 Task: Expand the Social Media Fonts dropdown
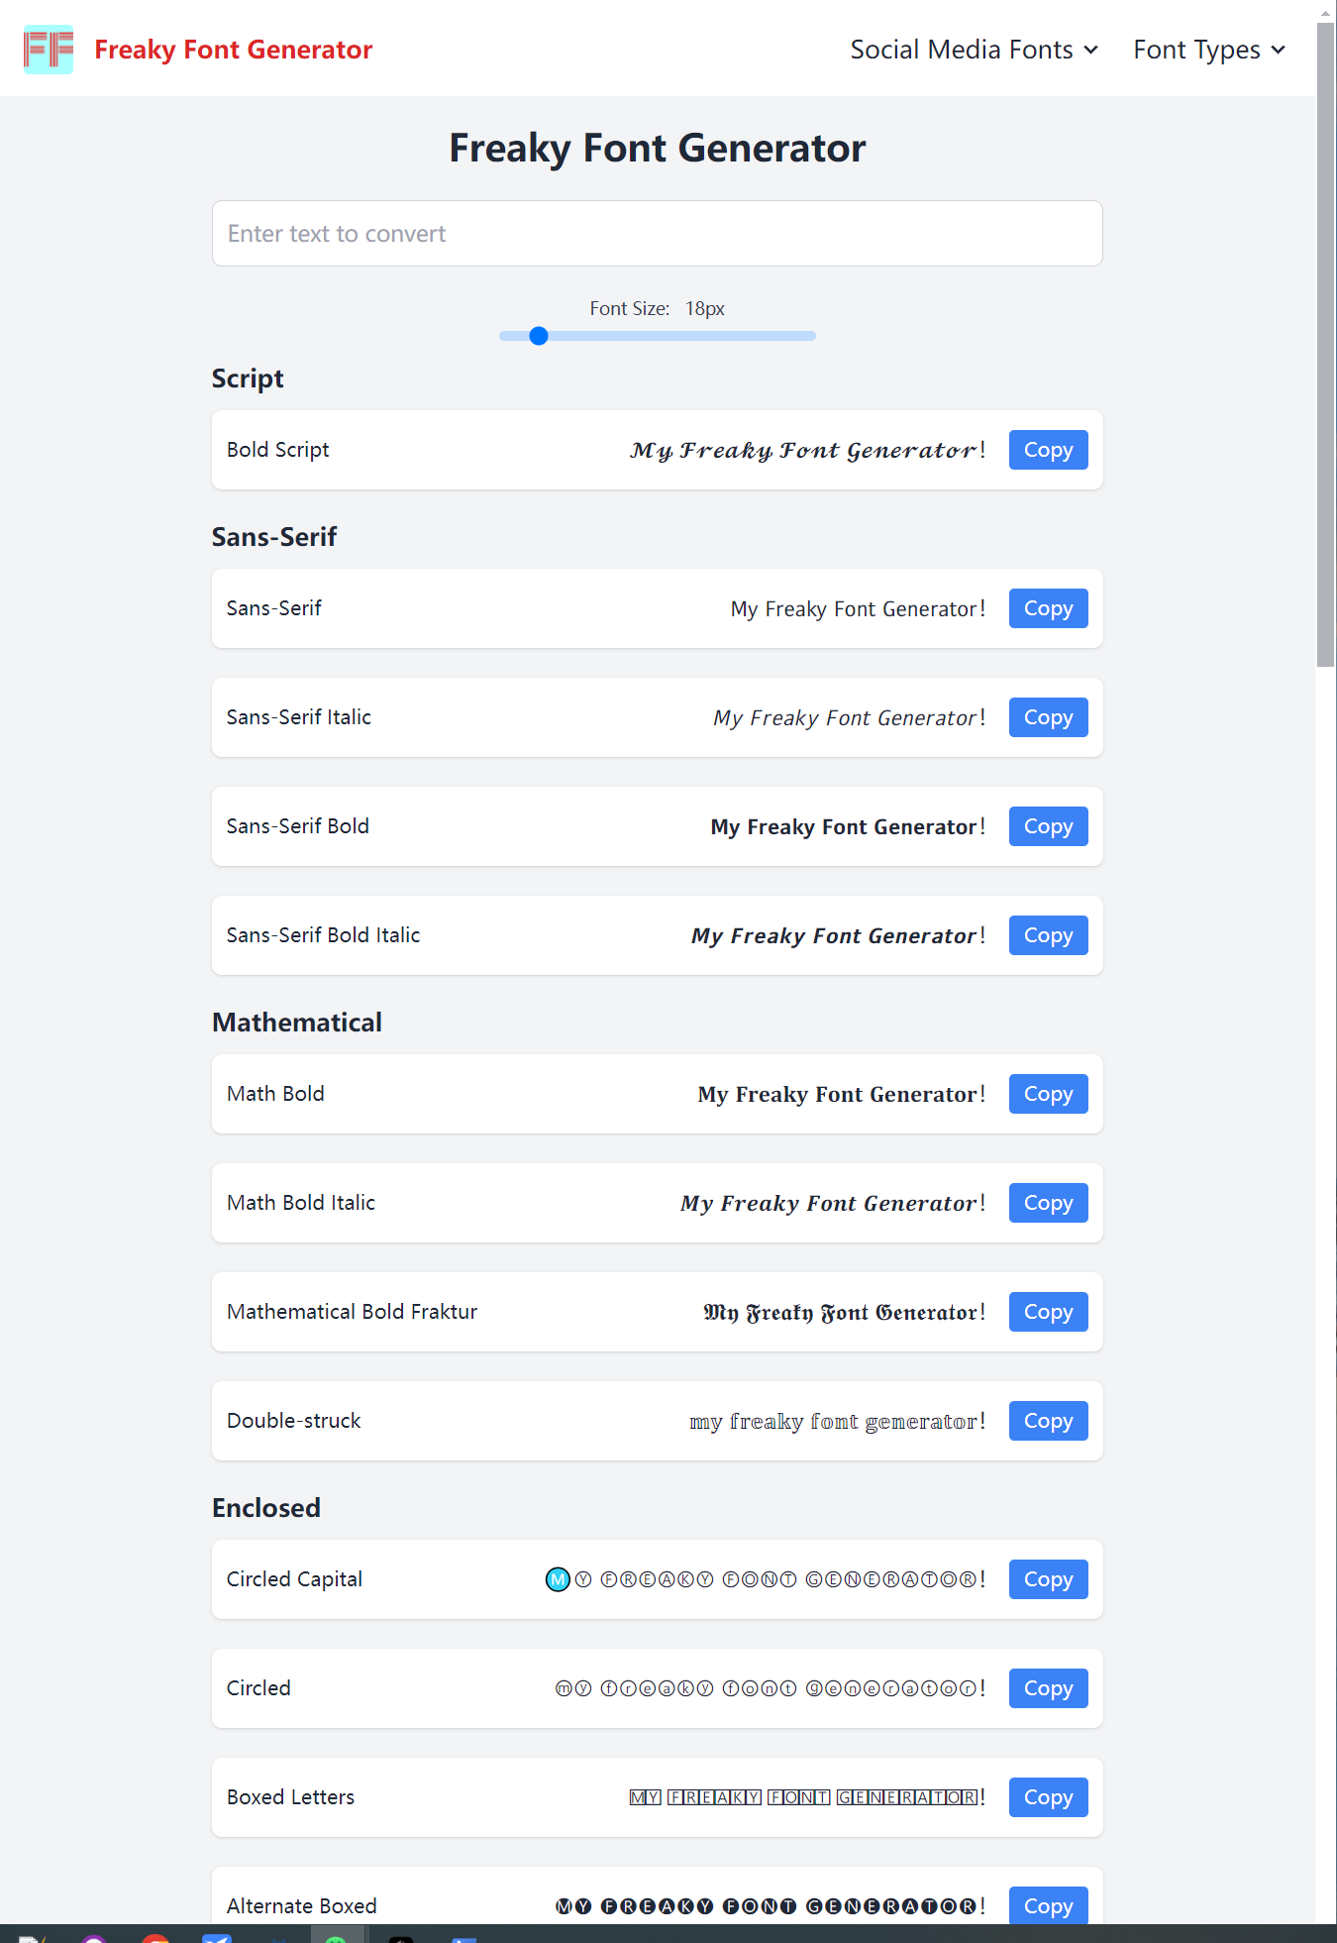point(972,49)
